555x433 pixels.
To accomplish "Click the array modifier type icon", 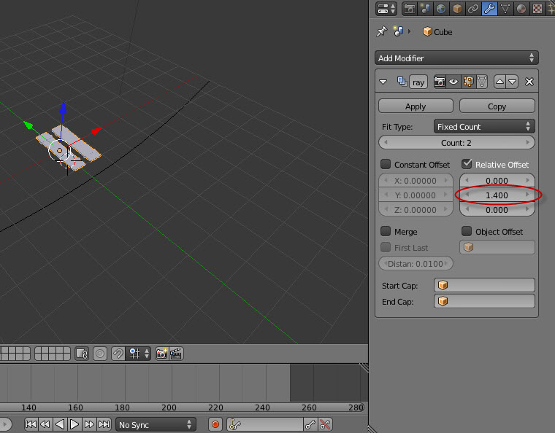I will pyautogui.click(x=402, y=82).
